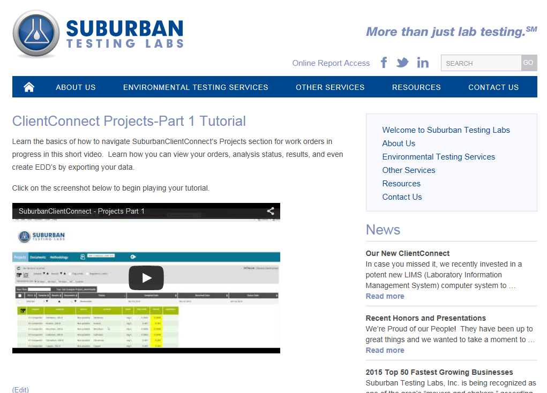Open Suburban Testing Labs' Facebook page

[384, 62]
